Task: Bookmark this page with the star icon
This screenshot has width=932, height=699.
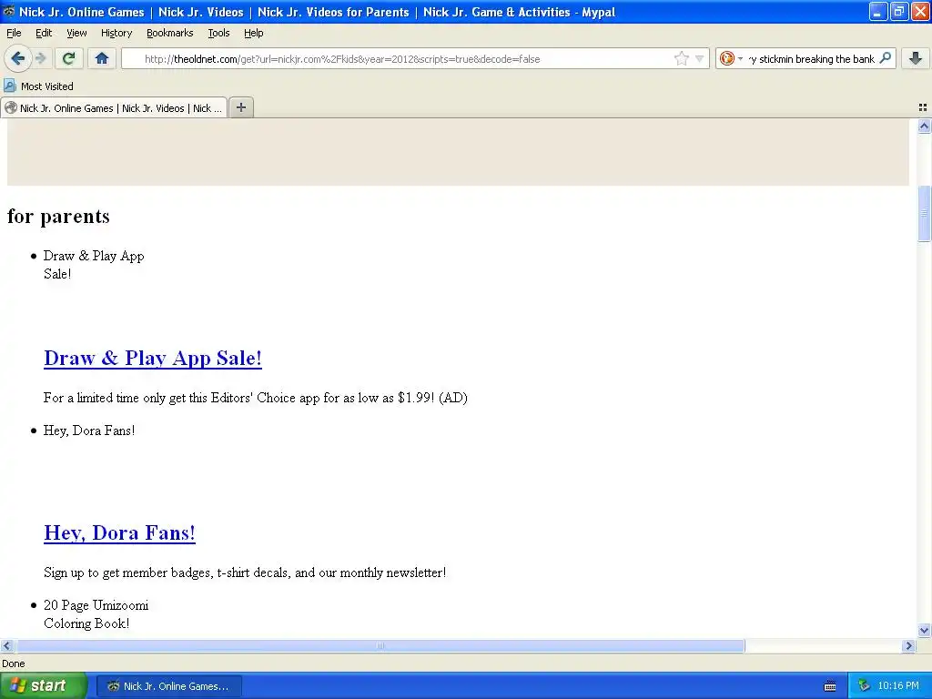Action: pos(681,58)
